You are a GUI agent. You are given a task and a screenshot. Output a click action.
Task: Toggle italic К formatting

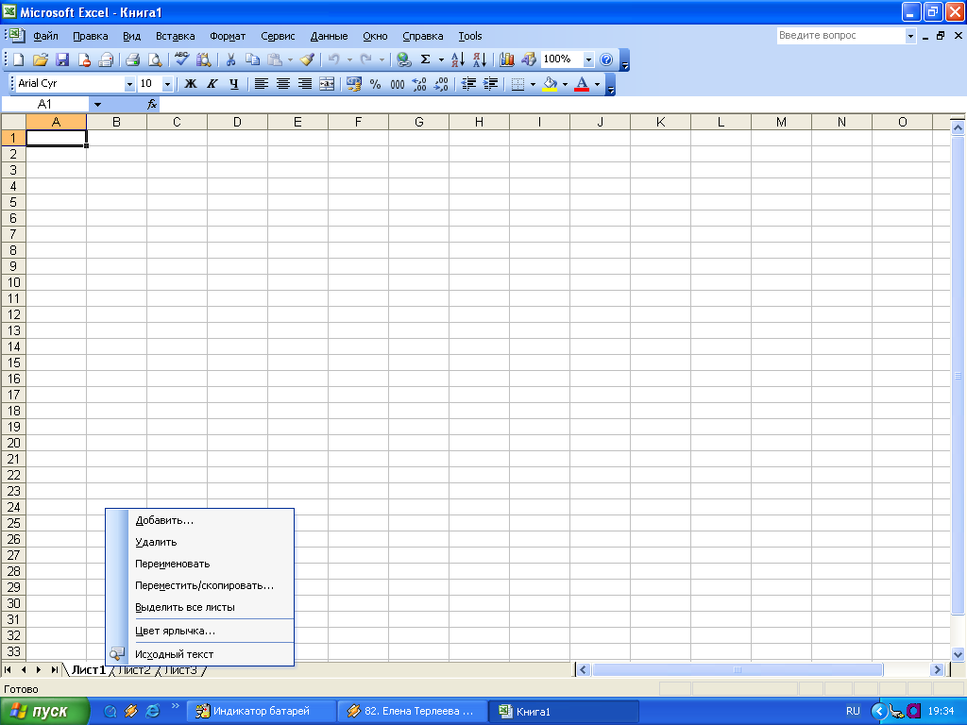[212, 84]
